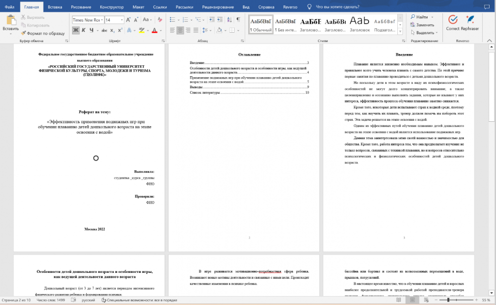496x305 pixels.
Task: Click the Cut (Вырезать) scissors icon
Action: 23,17
